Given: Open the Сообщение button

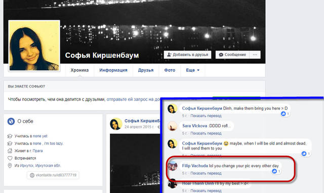Looking at the screenshot, I should [232, 55].
